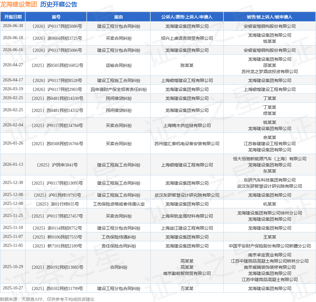Click plaintiff 南京勤勉智商贸有限公司

187,273
